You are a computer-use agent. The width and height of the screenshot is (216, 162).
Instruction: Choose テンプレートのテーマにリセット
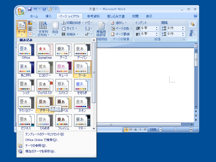point(57,134)
